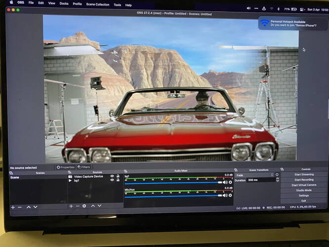329x247 pixels.
Task: Open source properties gear in Sources toolbar
Action: point(84,206)
